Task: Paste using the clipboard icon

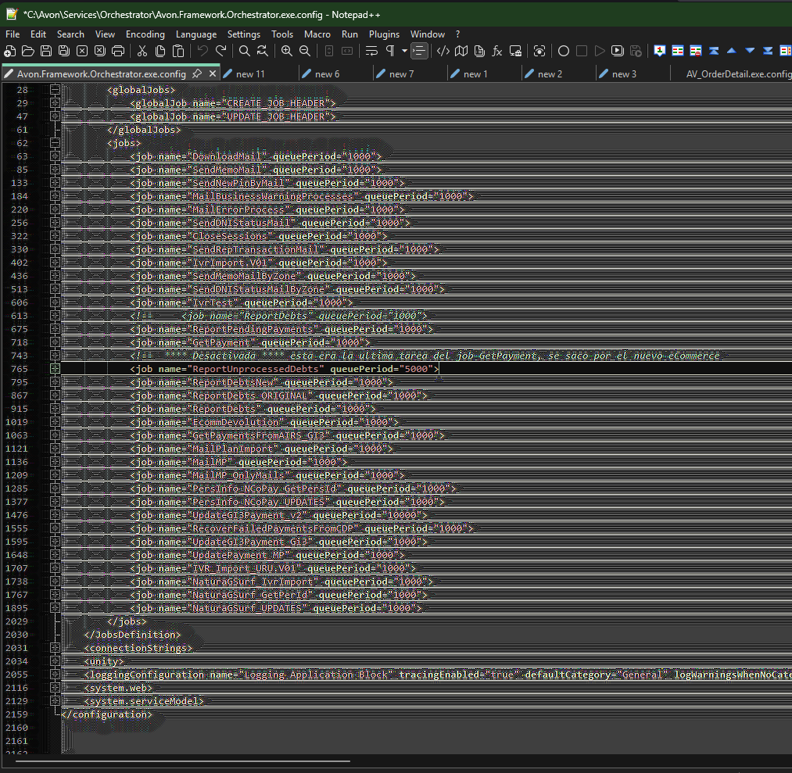Action: pyautogui.click(x=178, y=51)
